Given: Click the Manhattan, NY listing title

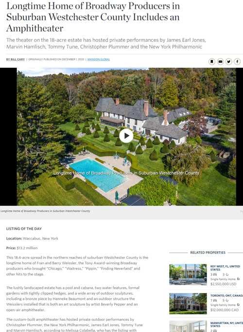Looking at the screenshot, I should point(226,324).
